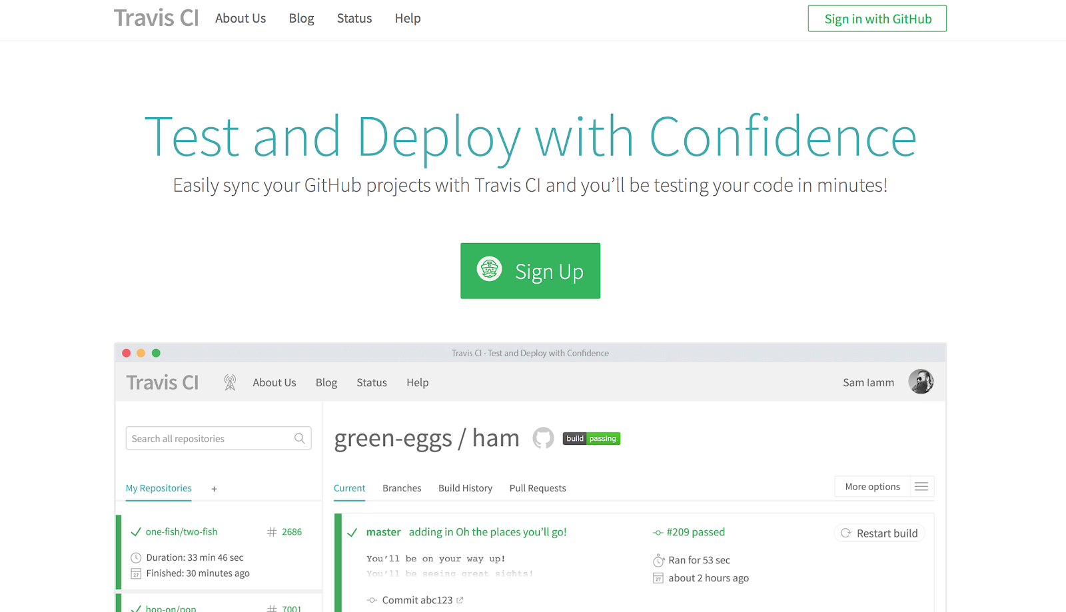Click the green Sign Up button
1066x612 pixels.
click(x=530, y=271)
